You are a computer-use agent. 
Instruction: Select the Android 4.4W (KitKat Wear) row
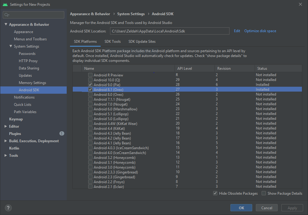pyautogui.click(x=187, y=124)
